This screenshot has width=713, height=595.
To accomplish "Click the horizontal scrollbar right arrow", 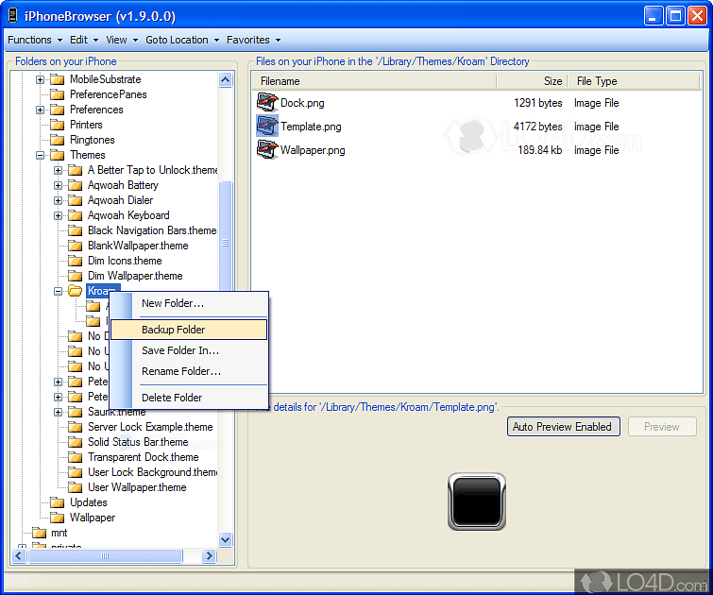I will [x=209, y=555].
